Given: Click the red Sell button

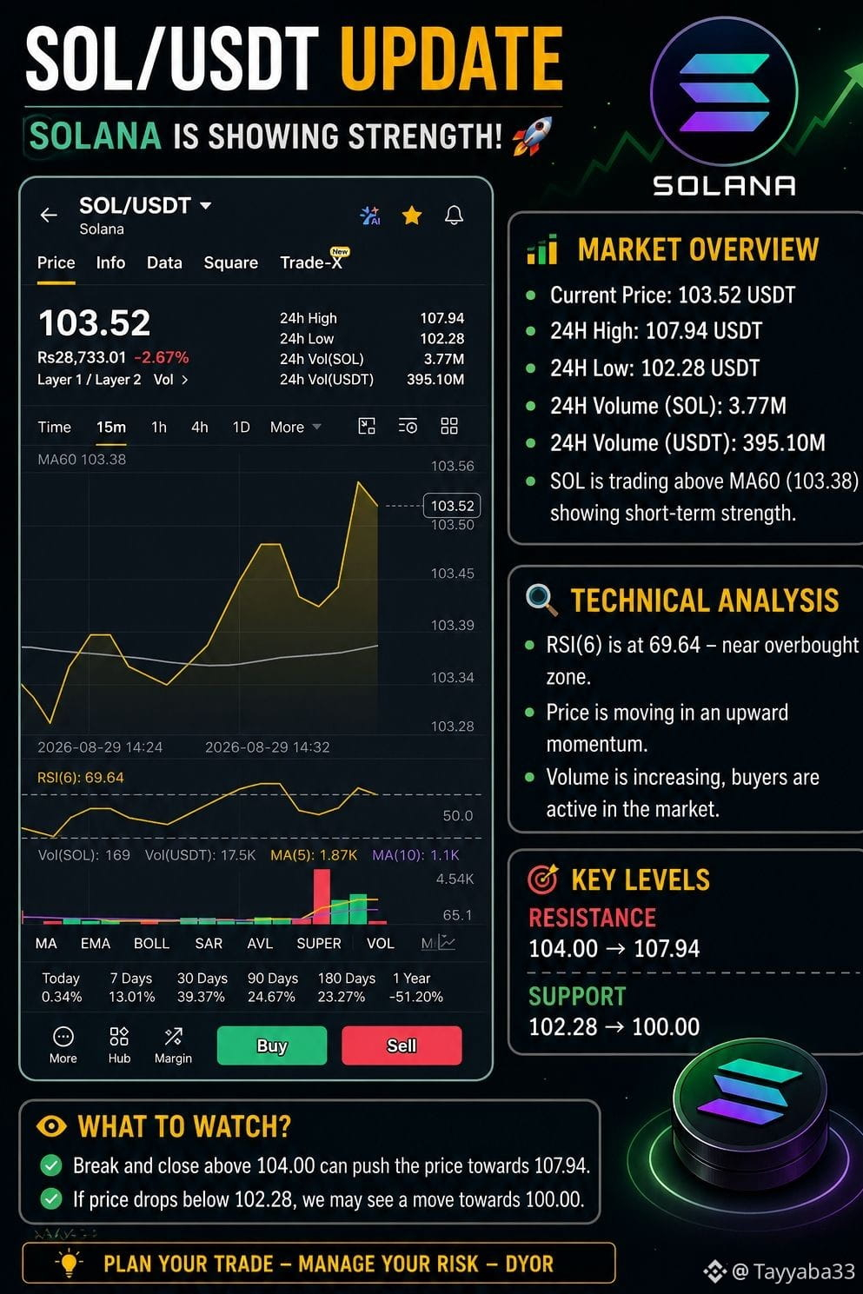Looking at the screenshot, I should click(402, 1045).
